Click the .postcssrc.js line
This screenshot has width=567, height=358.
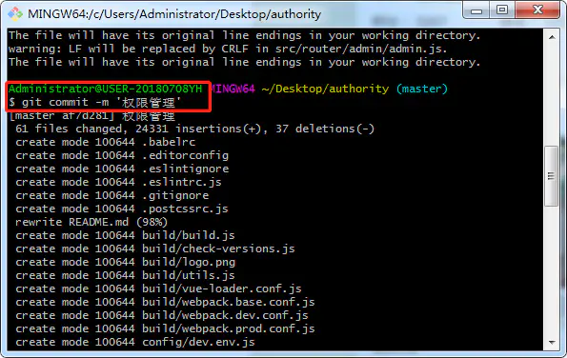(122, 209)
